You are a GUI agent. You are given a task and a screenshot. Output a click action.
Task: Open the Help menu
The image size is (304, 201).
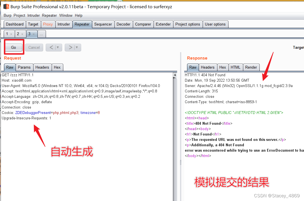(x=79, y=16)
